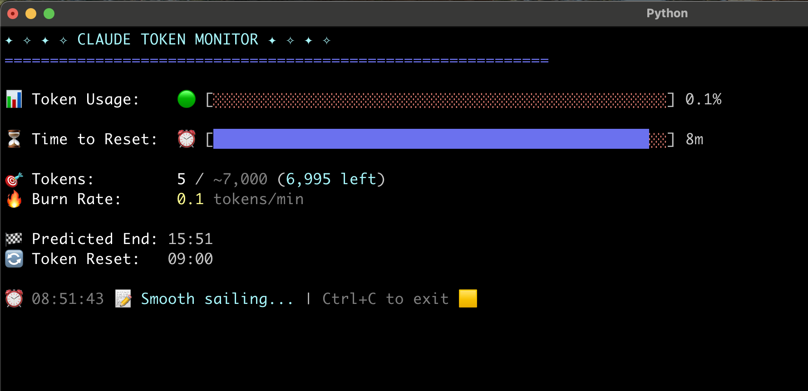The height and width of the screenshot is (391, 808).
Task: Click the Smooth sailing status text
Action: click(217, 299)
